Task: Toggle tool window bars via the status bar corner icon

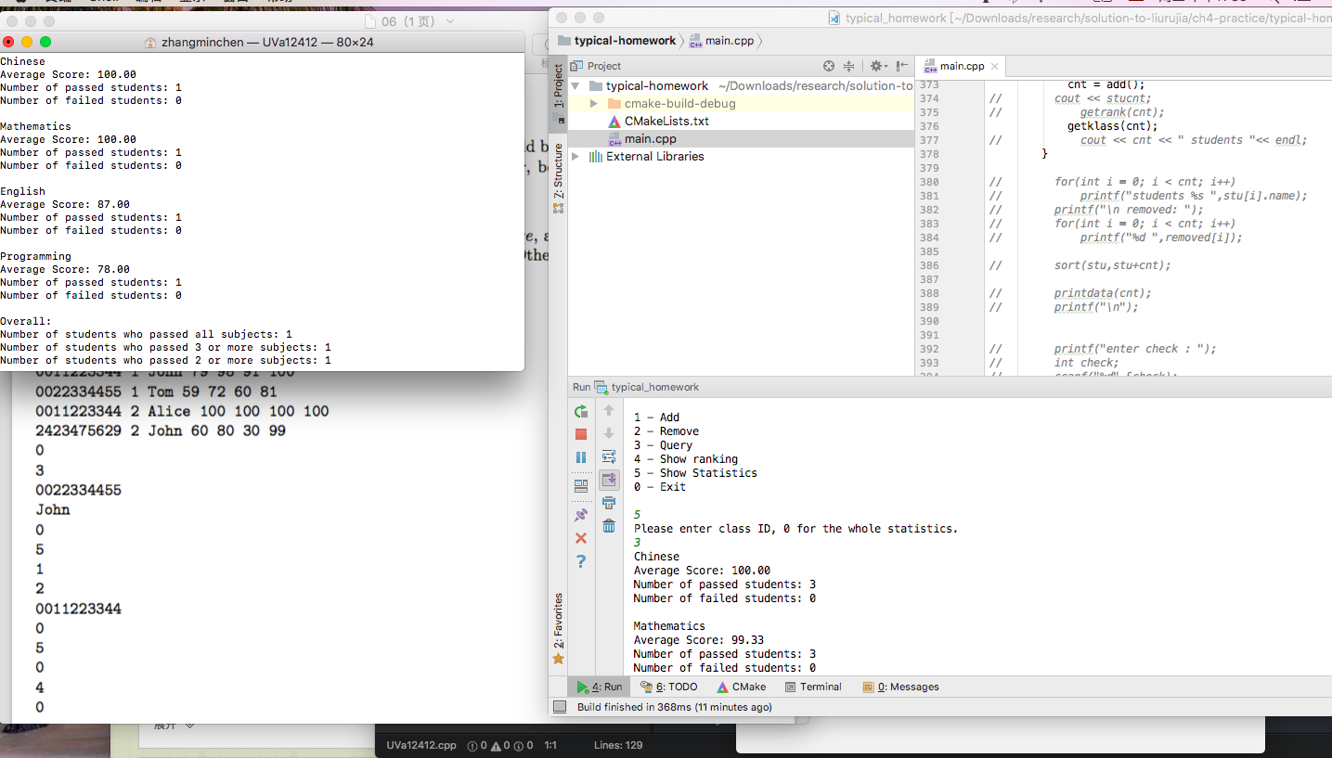Action: (560, 707)
